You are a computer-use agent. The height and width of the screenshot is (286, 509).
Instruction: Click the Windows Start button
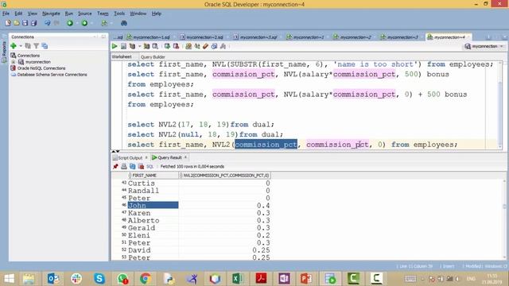point(9,279)
